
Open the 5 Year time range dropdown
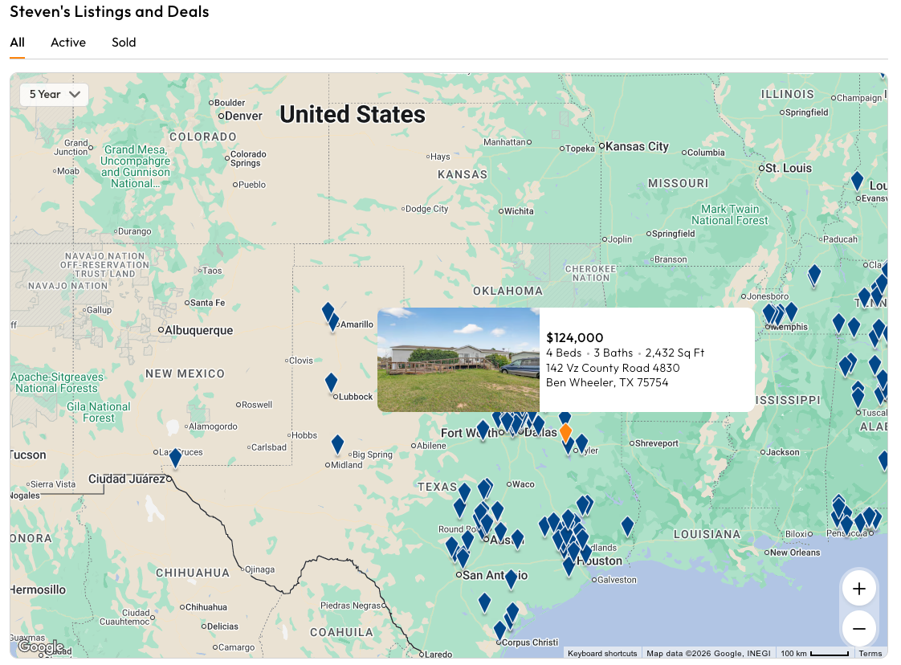[x=55, y=95]
